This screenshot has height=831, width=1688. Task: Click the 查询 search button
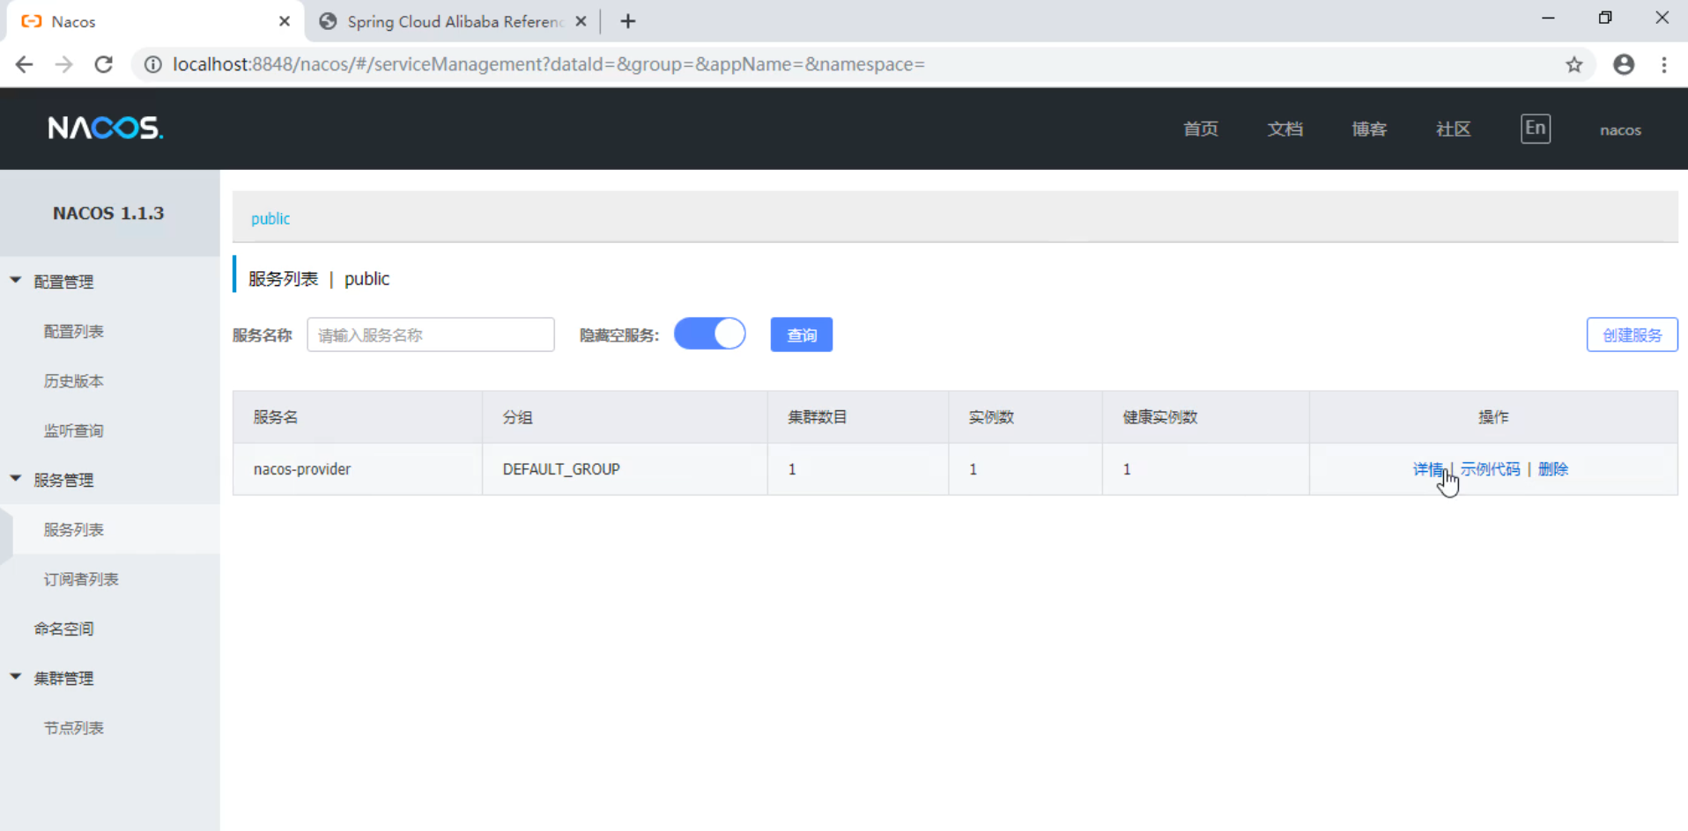pos(802,335)
